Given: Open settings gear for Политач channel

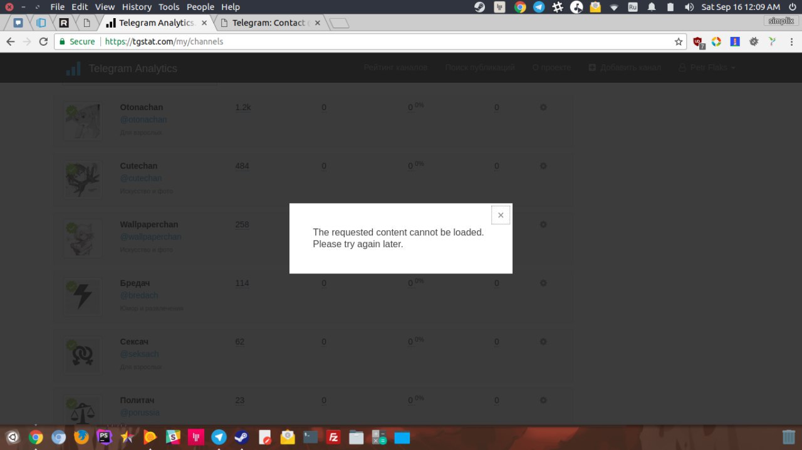Looking at the screenshot, I should [543, 400].
